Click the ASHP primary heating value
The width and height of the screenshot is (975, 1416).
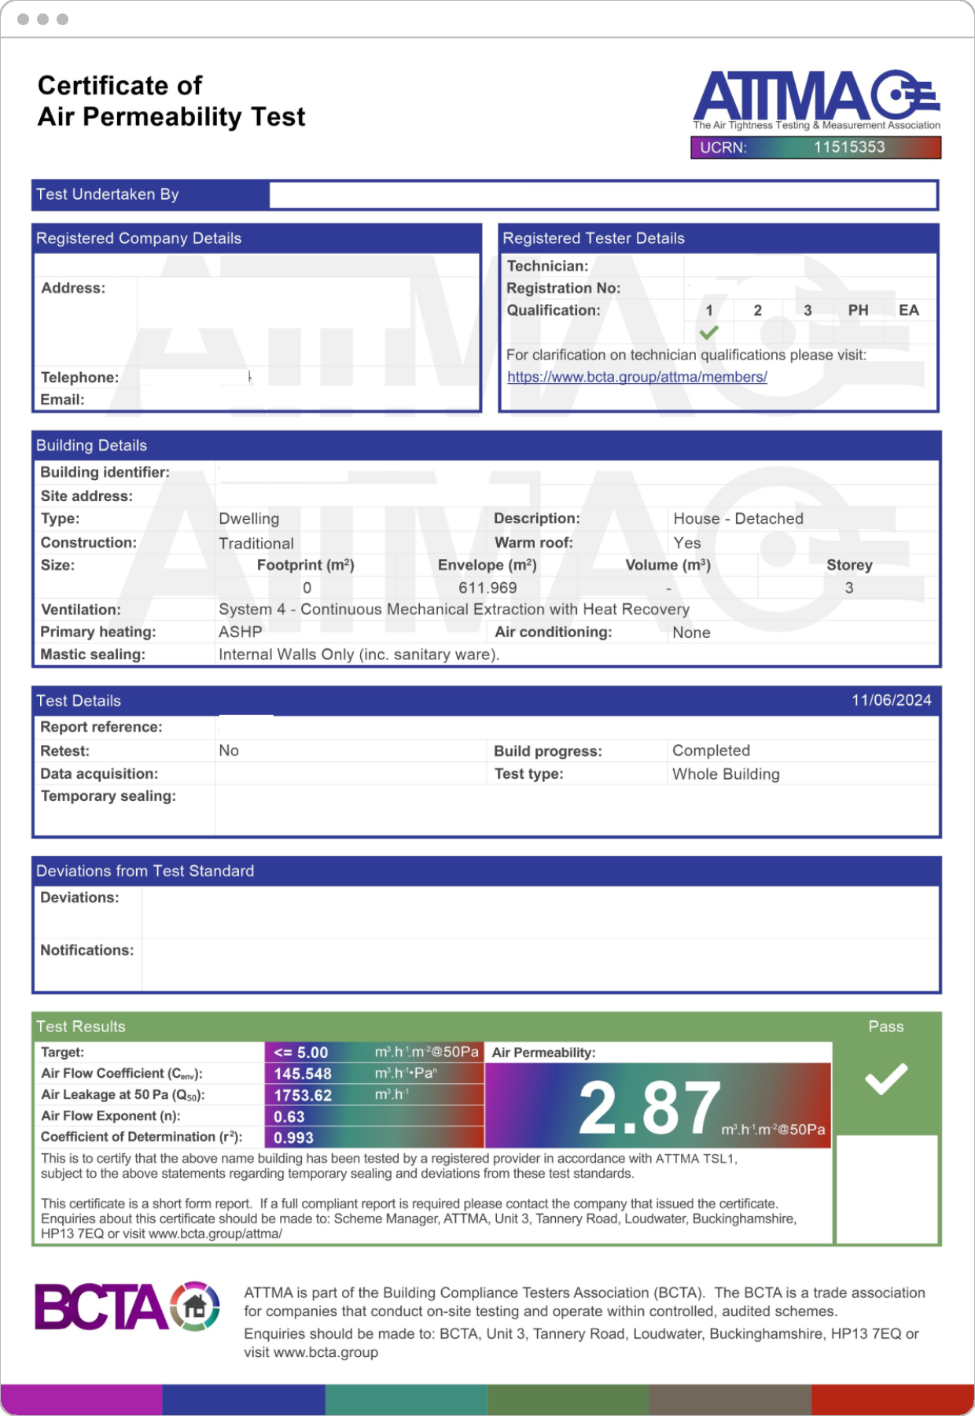pos(241,632)
